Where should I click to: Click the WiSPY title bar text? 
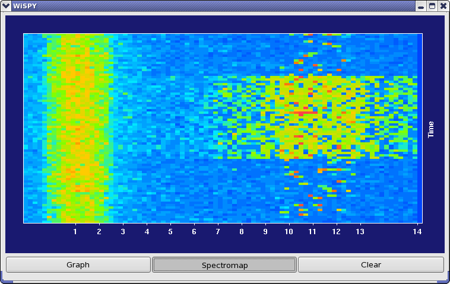pyautogui.click(x=25, y=6)
